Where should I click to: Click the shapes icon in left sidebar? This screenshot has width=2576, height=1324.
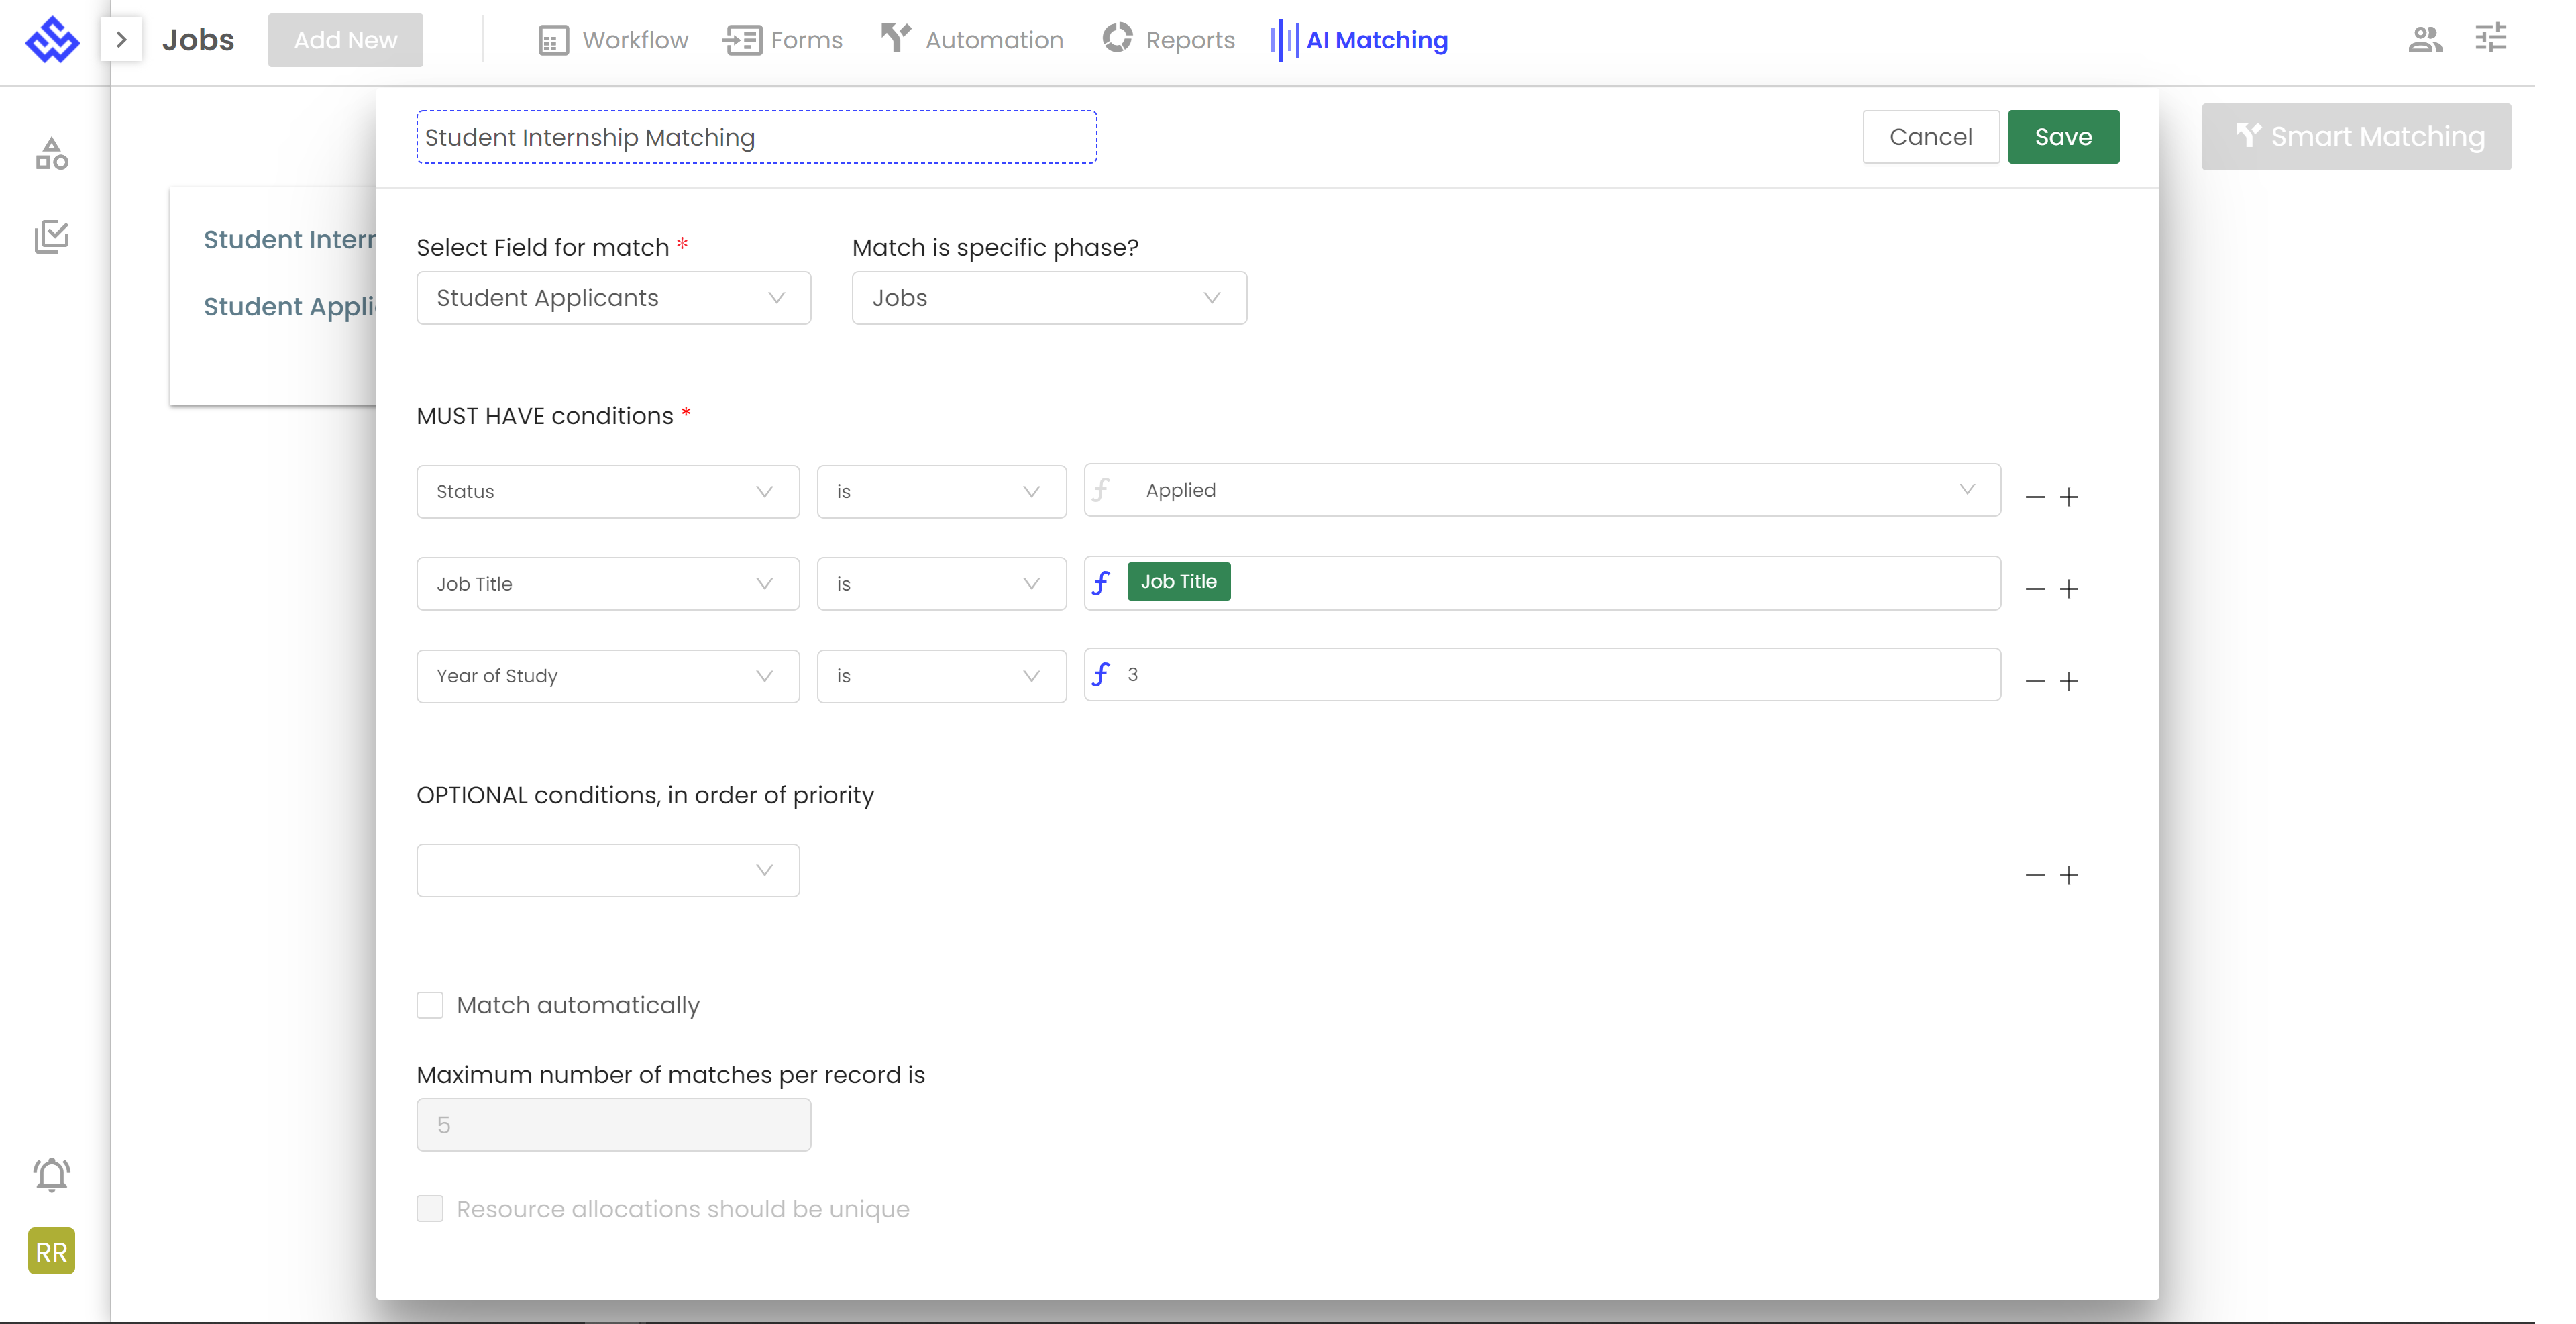pyautogui.click(x=51, y=154)
